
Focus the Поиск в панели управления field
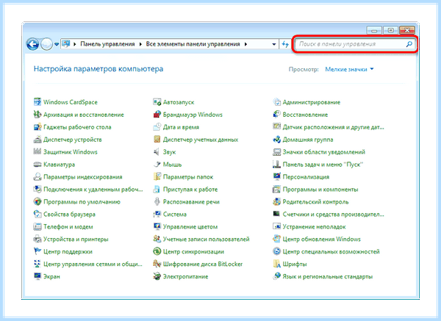(x=354, y=44)
